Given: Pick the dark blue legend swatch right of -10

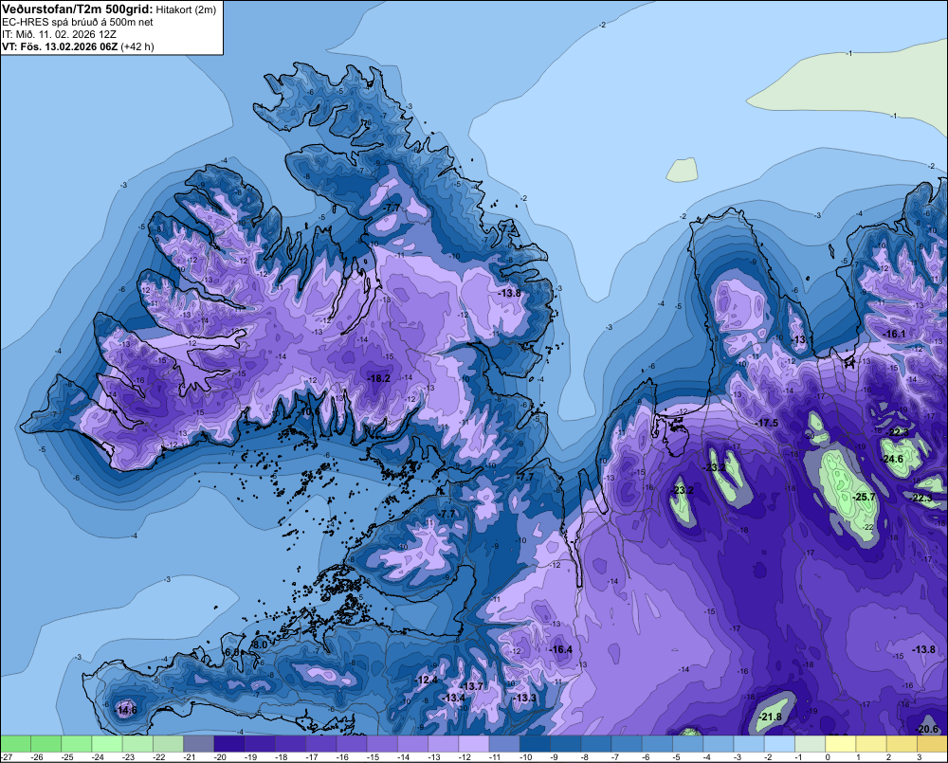Looking at the screenshot, I should click(535, 744).
